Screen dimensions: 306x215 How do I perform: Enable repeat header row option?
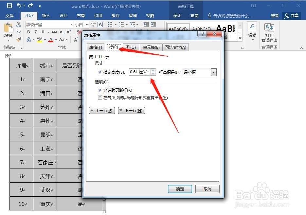100,98
